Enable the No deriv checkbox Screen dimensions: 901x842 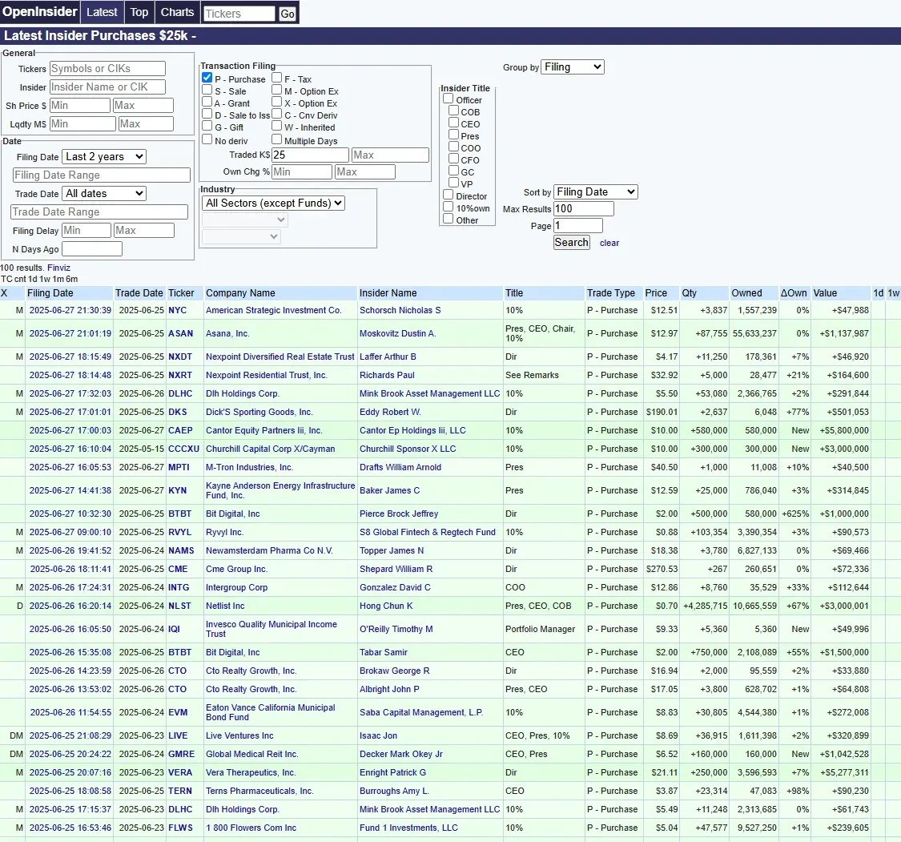[207, 139]
